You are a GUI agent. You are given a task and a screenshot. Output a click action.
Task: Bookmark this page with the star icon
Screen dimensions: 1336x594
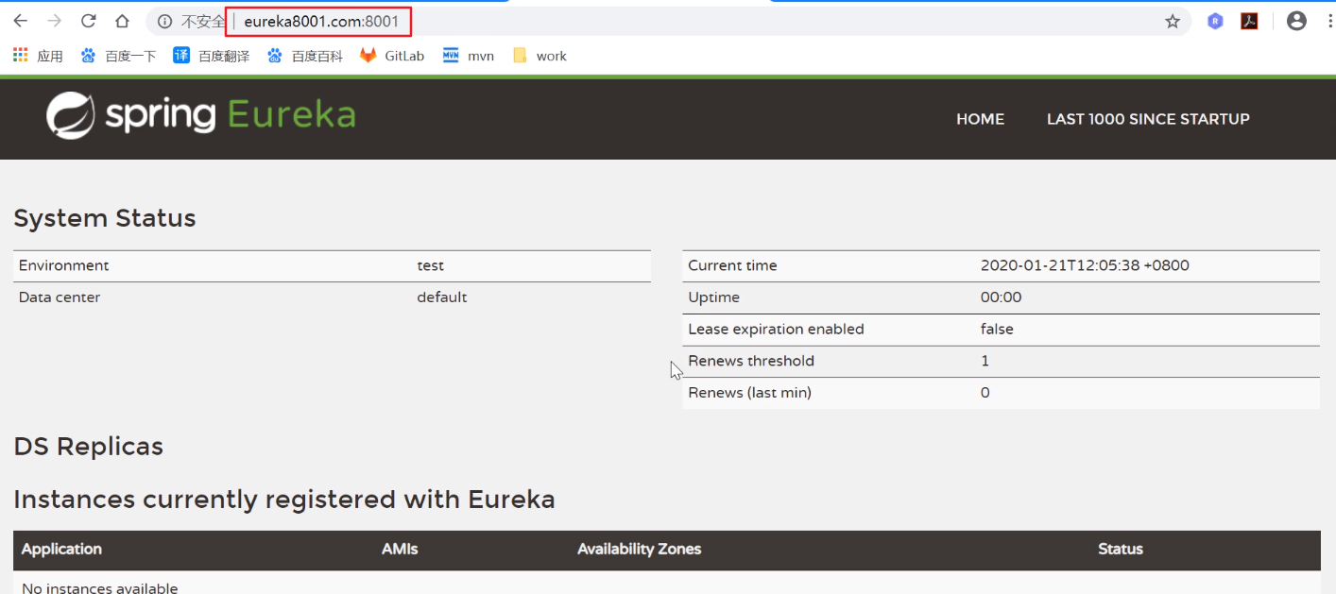point(1173,21)
